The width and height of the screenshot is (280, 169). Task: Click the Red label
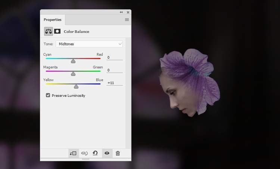(x=100, y=55)
